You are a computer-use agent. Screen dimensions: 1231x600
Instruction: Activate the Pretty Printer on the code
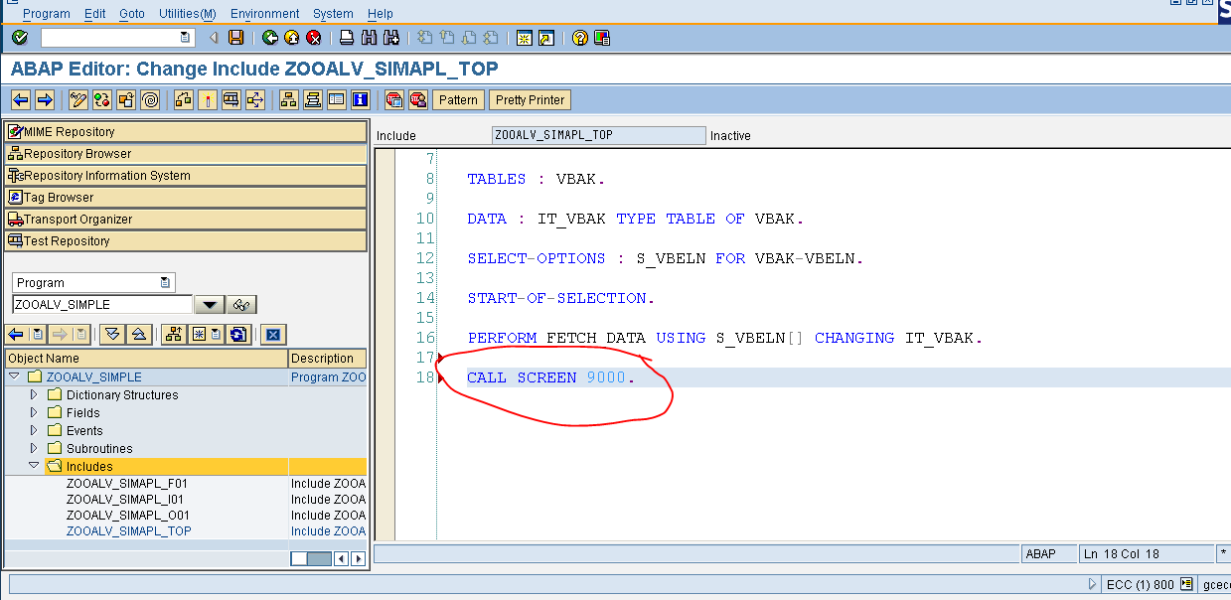point(530,99)
